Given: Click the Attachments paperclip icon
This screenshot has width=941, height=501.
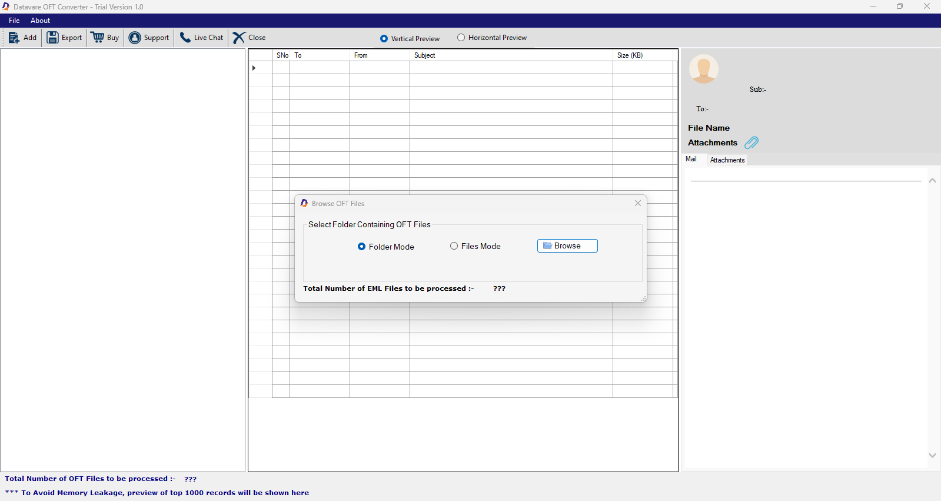Looking at the screenshot, I should click(x=752, y=142).
